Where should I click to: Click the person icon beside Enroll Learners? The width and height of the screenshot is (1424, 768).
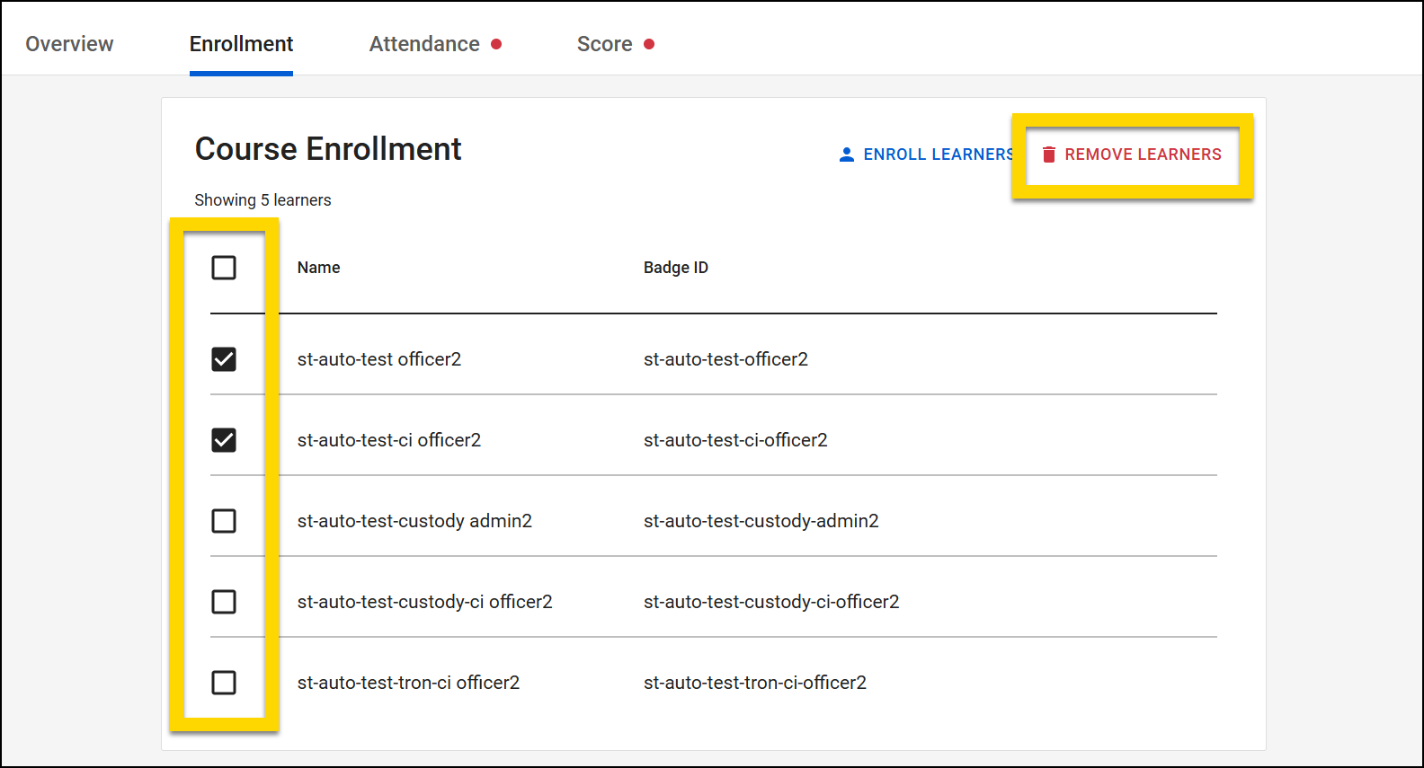(x=846, y=154)
